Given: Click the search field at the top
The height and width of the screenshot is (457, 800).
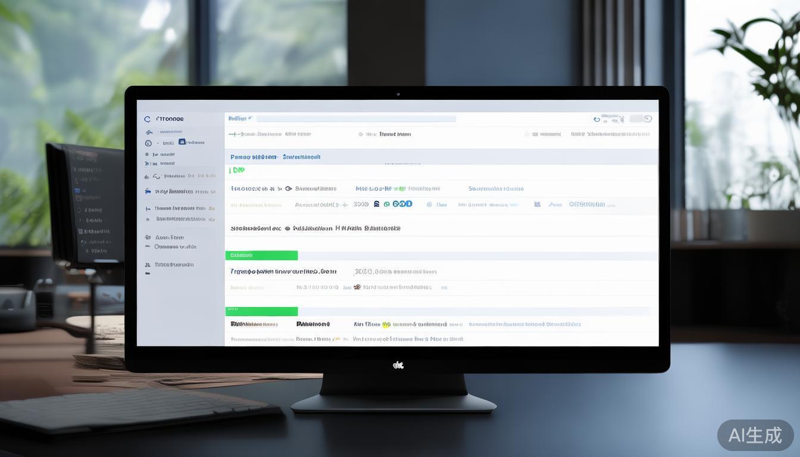Looking at the screenshot, I should click(x=355, y=119).
